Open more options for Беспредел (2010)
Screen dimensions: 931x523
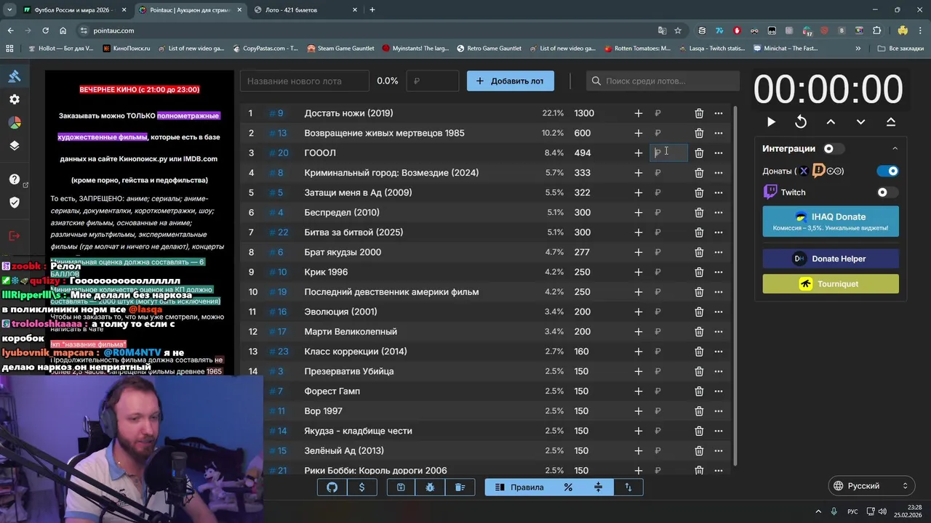[x=719, y=212]
